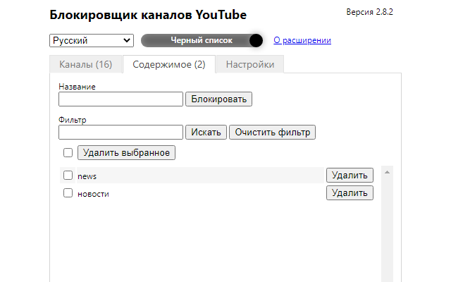Screen dimensions: 451x282
Task: Select the Содержимое (2) tab
Action: point(169,64)
